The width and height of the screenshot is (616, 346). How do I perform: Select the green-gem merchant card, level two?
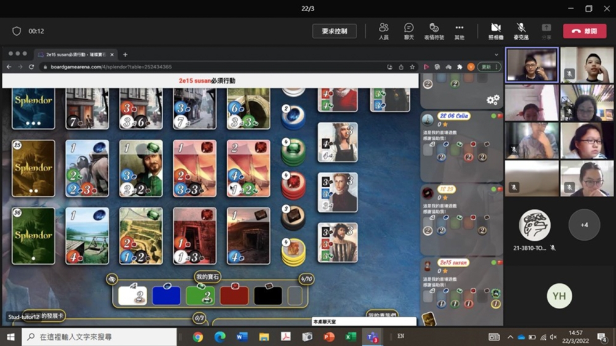pos(140,168)
